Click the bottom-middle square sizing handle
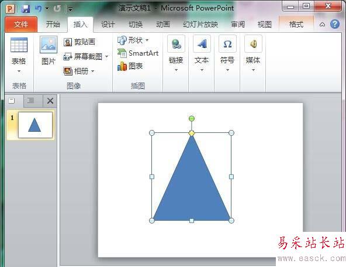 click(x=192, y=221)
